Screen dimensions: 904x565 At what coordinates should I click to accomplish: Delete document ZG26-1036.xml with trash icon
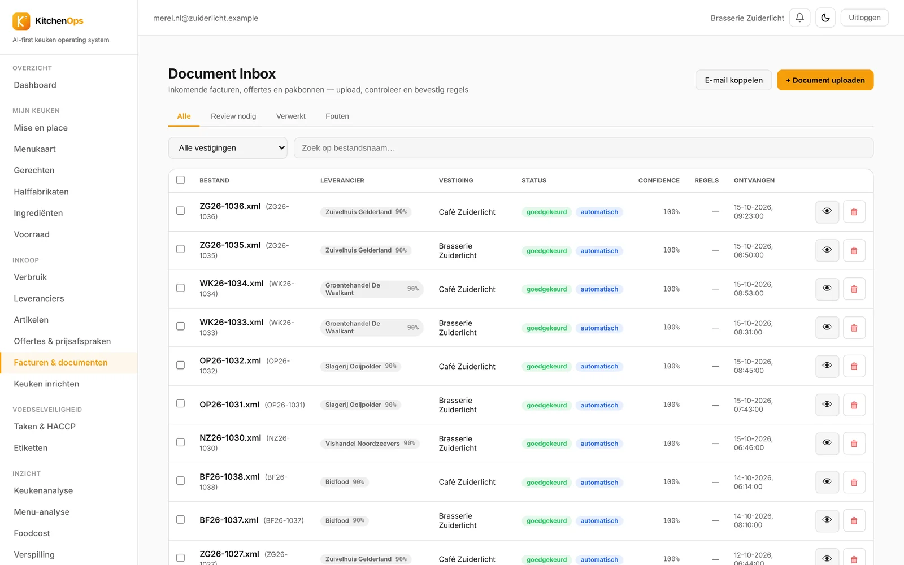tap(854, 212)
